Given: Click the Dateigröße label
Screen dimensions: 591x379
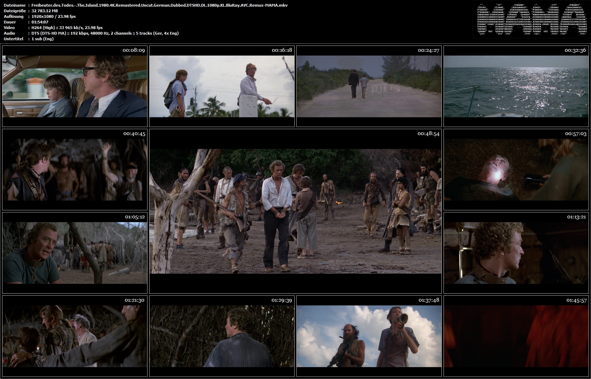Looking at the screenshot, I should [15, 11].
